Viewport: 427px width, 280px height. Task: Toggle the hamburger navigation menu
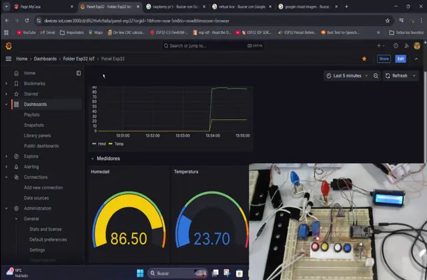point(9,59)
